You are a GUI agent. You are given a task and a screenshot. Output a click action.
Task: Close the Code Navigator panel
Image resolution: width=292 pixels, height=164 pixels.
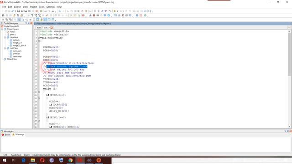pyautogui.click(x=31, y=23)
